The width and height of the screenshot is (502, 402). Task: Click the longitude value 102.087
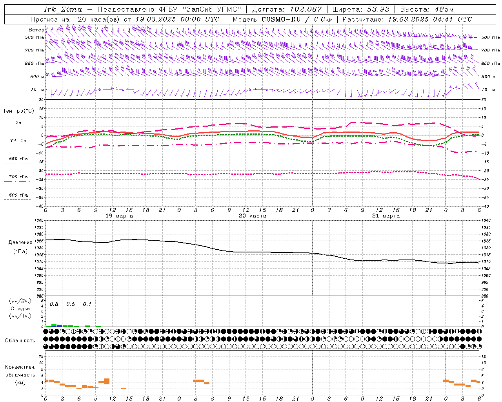coord(306,9)
